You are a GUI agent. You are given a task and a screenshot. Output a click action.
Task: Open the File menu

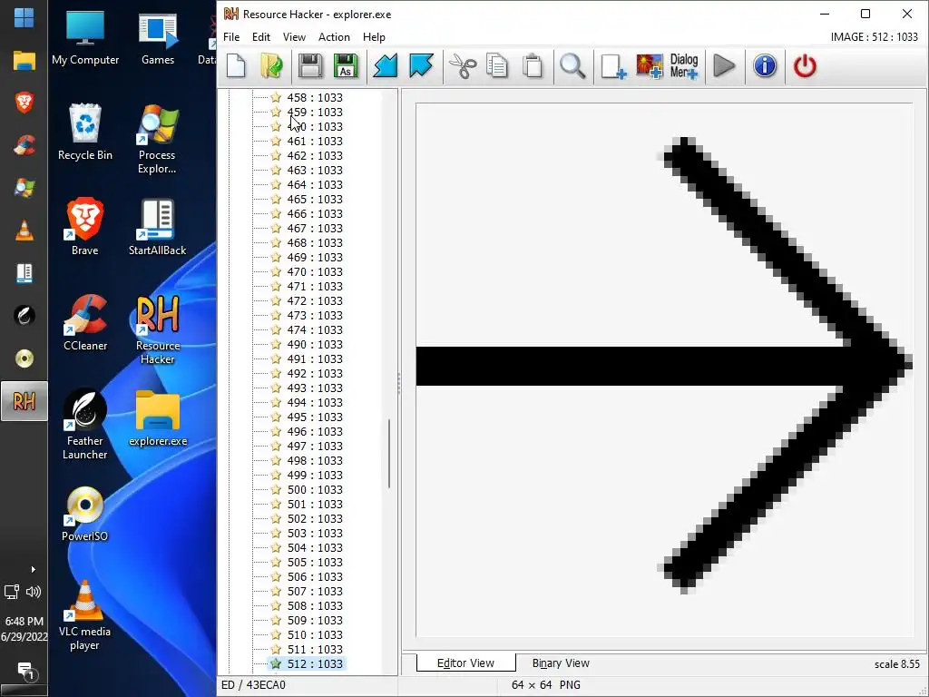[x=231, y=36]
